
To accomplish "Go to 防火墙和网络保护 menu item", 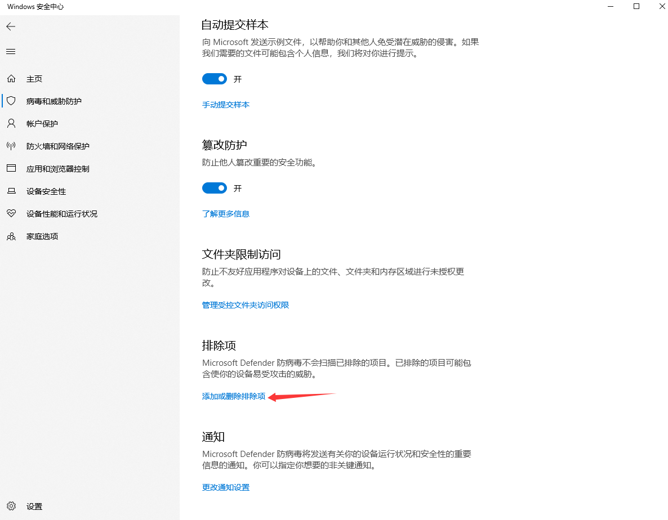I will click(x=58, y=146).
